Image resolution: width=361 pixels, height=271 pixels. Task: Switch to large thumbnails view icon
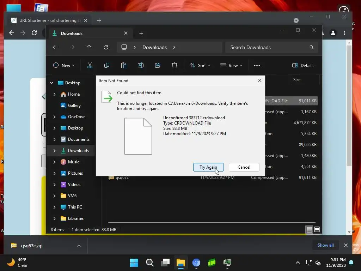(317, 229)
